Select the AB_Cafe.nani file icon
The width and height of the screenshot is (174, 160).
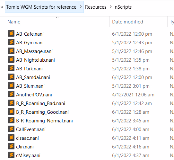coord(11,33)
